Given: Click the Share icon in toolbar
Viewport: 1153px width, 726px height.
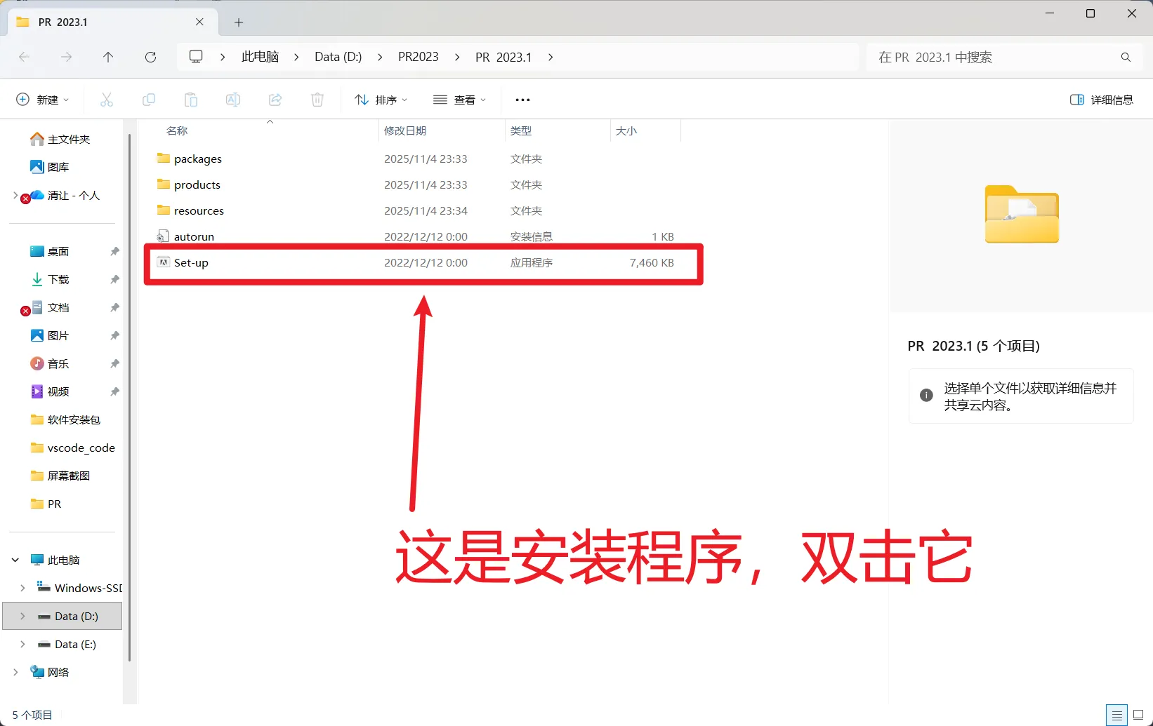Looking at the screenshot, I should (x=275, y=100).
